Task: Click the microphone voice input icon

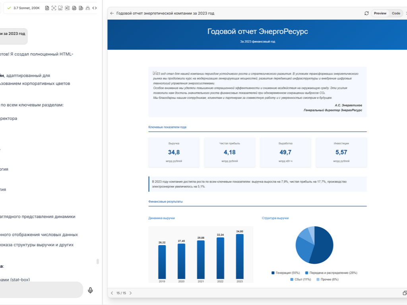Action: click(90, 290)
